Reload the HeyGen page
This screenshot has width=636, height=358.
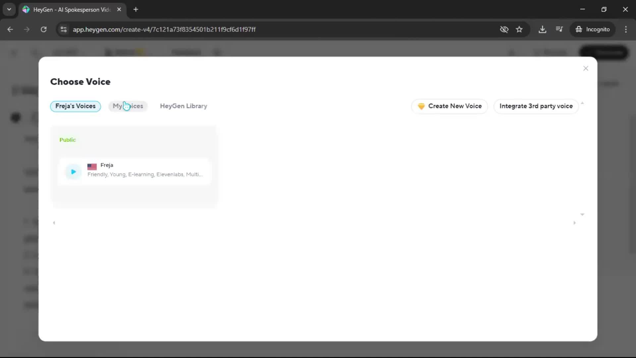[43, 29]
